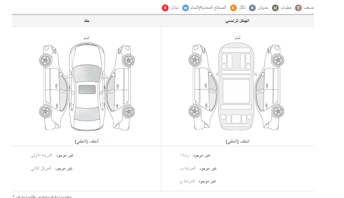This screenshot has width=344, height=198.
Task: Click the المرتبة ج label
Action: pos(187,181)
